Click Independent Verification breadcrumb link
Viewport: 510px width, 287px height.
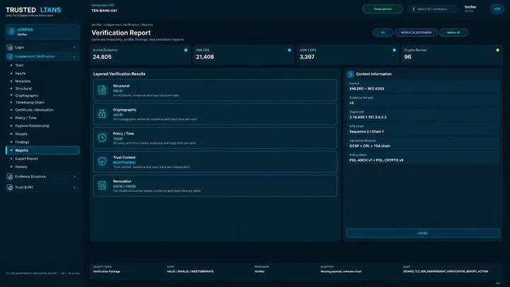pos(121,25)
